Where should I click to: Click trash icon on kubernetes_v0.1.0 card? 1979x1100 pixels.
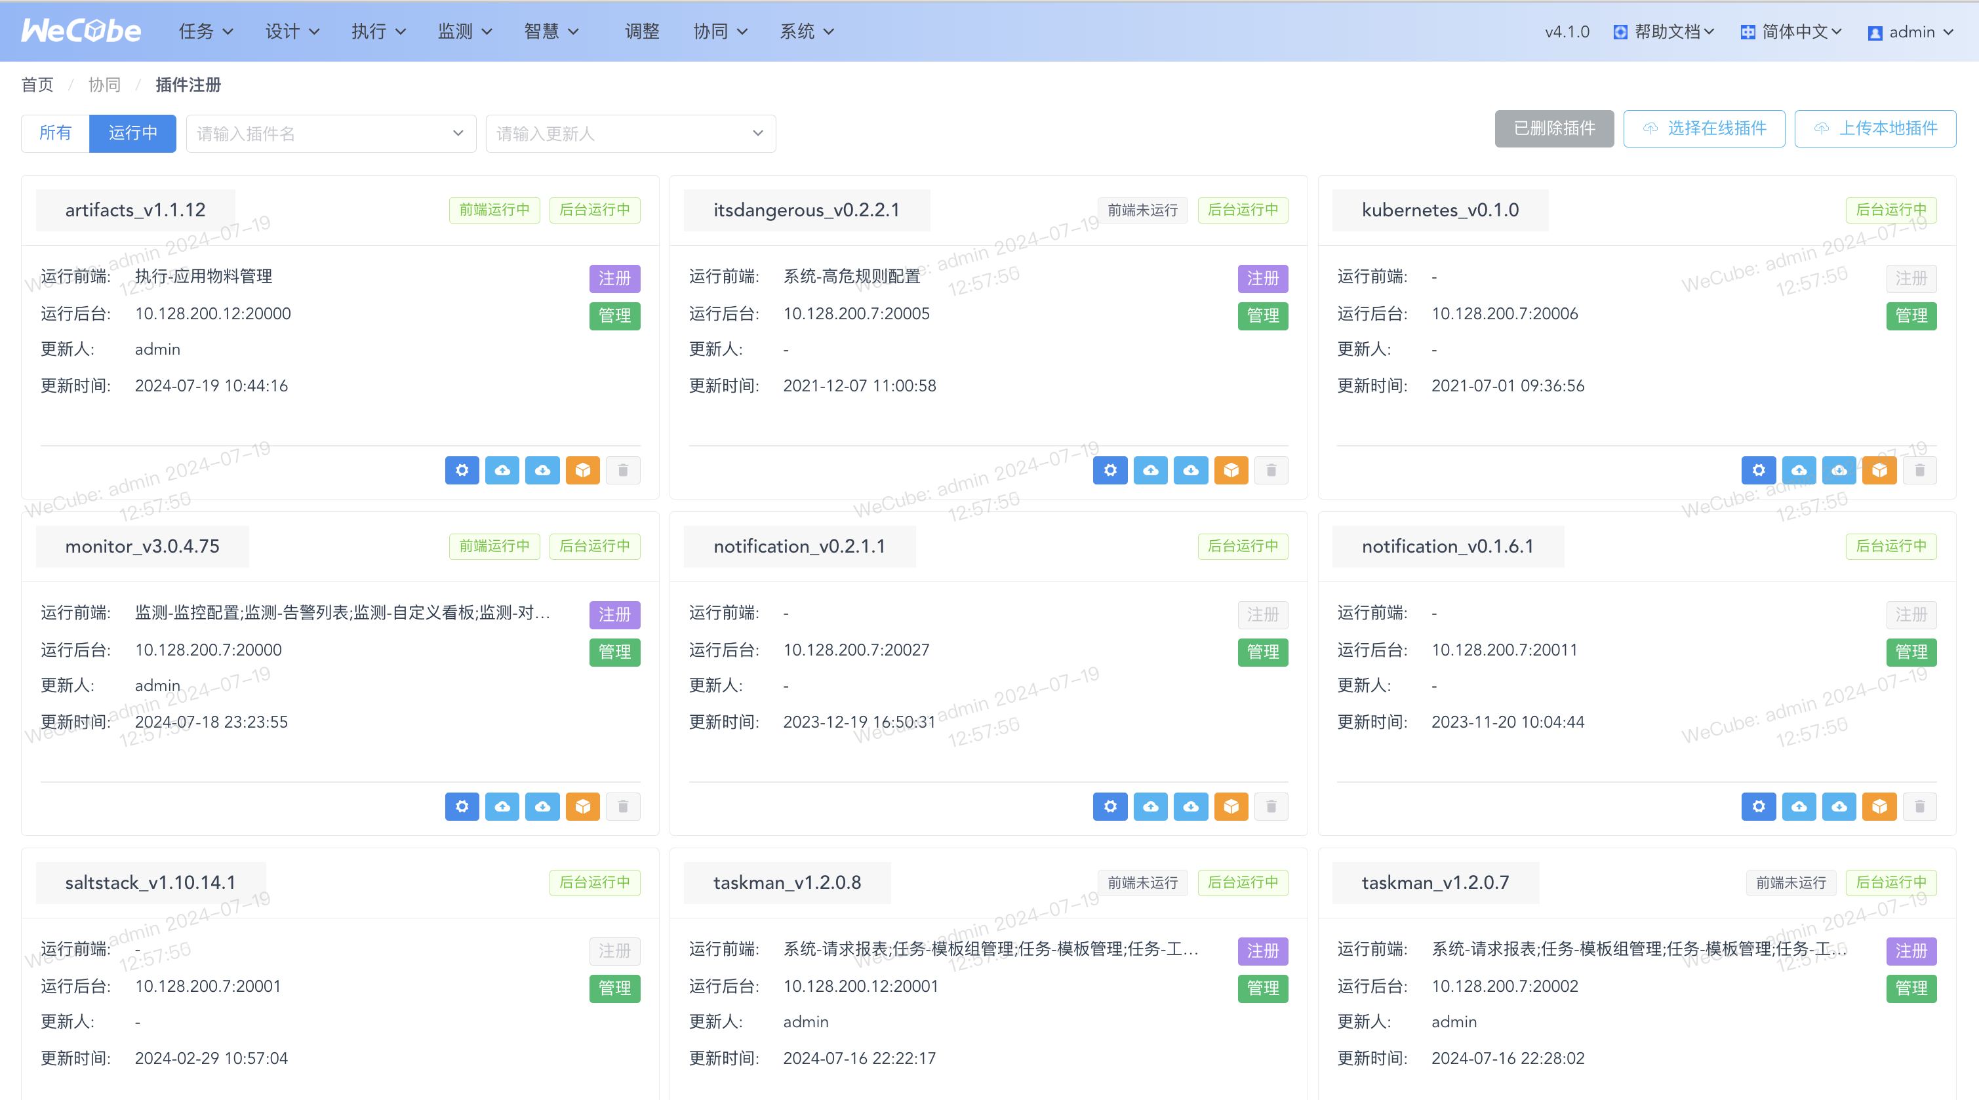click(1920, 470)
